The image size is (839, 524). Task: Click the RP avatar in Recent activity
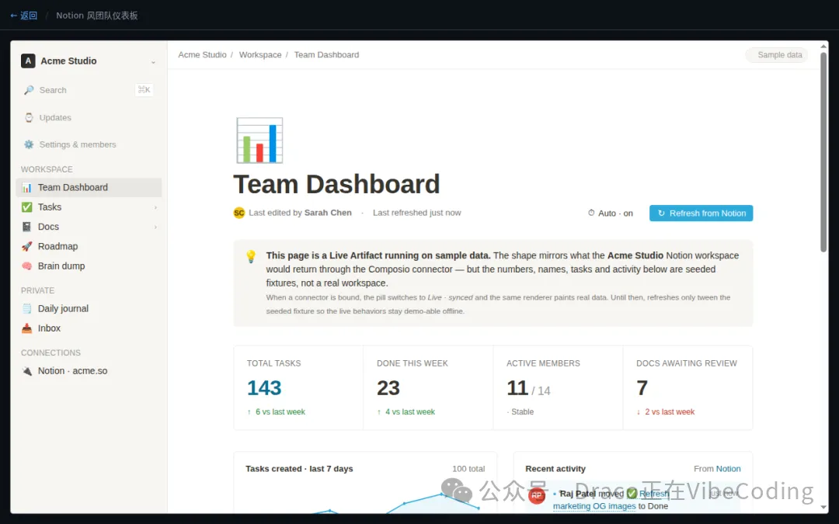click(537, 495)
